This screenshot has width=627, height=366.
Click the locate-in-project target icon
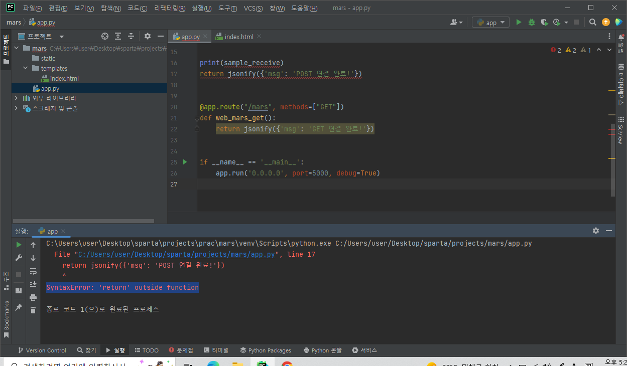click(x=105, y=36)
